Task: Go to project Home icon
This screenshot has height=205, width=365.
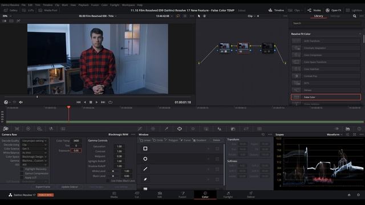Action: point(349,195)
